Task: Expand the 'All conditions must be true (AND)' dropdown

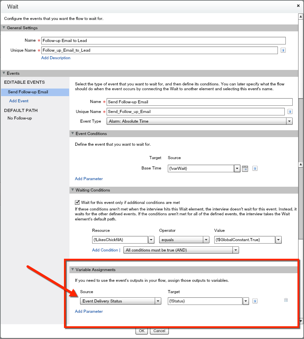Action: point(236,250)
